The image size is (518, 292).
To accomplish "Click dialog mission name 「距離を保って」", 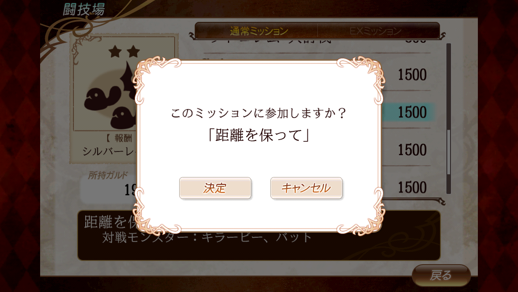I will point(259,135).
